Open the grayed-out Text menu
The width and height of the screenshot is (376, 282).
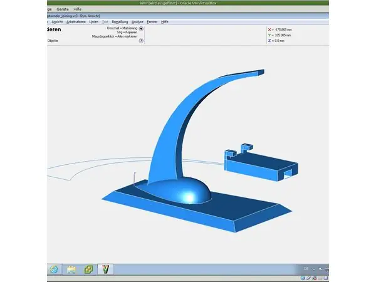pyautogui.click(x=105, y=22)
